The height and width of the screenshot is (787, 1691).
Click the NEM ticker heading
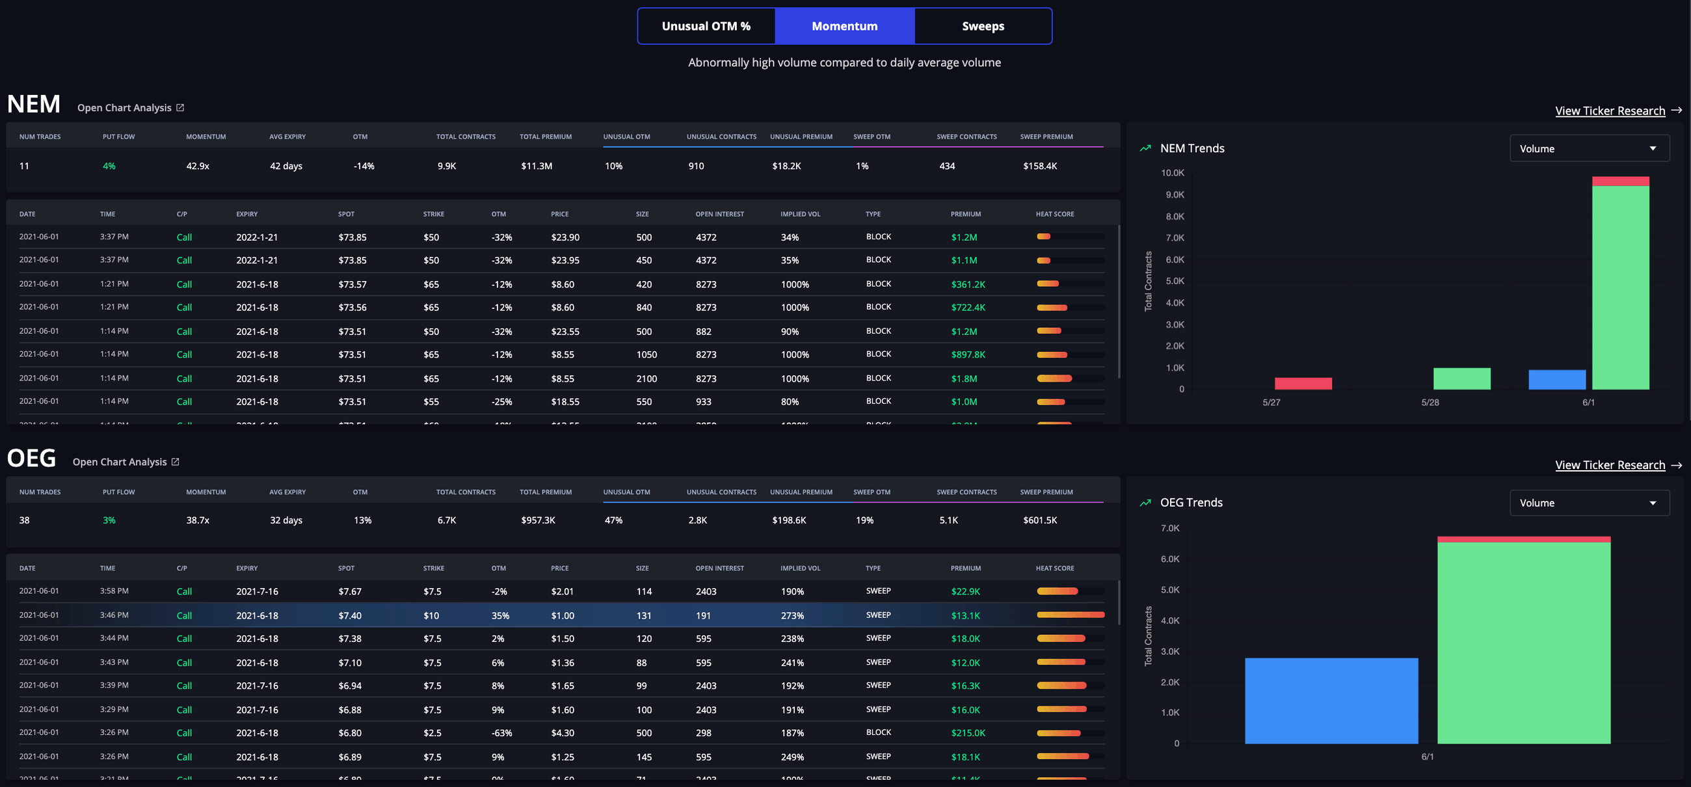33,104
